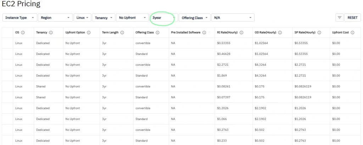Image resolution: width=363 pixels, height=145 pixels.
Task: Click info icon beside SP Rate(Hourly) header
Action: 319,33
